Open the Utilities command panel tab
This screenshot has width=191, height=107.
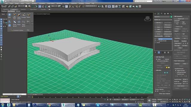pyautogui.click(x=171, y=14)
